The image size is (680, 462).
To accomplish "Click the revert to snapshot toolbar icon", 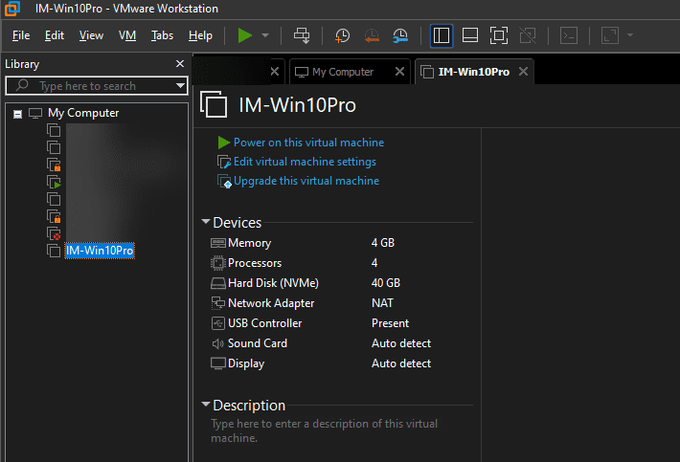I will tap(372, 35).
